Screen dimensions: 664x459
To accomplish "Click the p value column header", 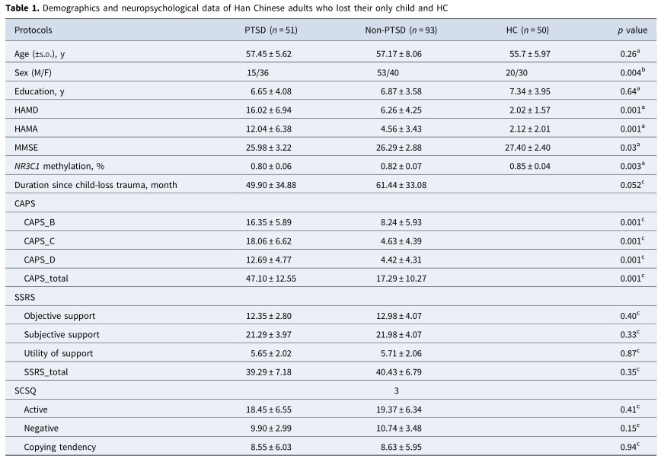I will click(632, 30).
